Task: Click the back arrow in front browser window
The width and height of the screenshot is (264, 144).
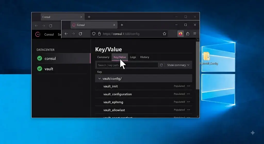Action: 66,34
